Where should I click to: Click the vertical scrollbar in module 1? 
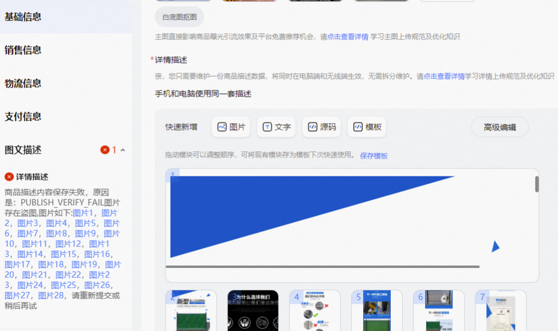537,184
